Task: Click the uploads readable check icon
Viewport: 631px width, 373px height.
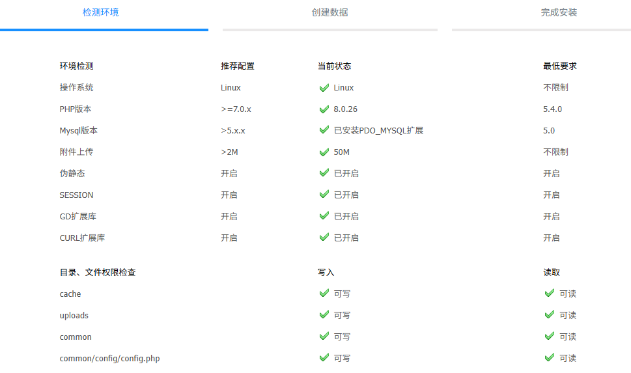Action: click(550, 315)
